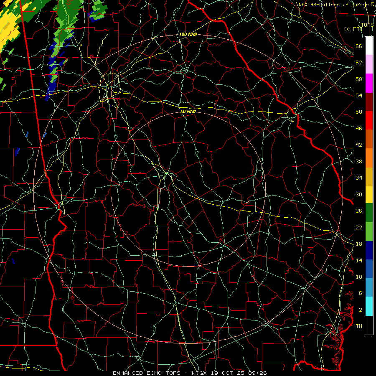Click the legend value '30'
376x376 pixels.
[x=359, y=194]
